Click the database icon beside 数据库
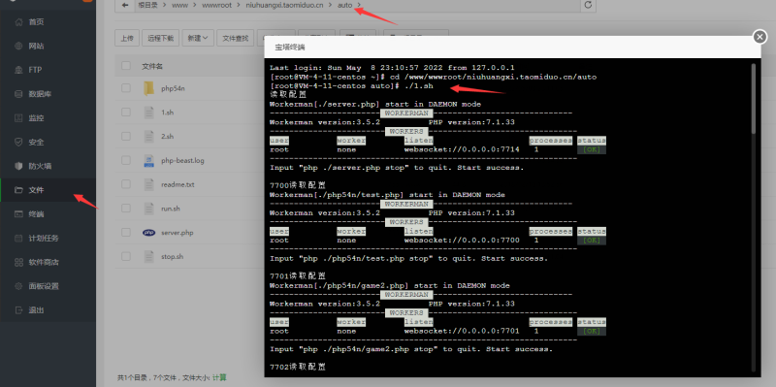The height and width of the screenshot is (387, 776). pos(18,94)
